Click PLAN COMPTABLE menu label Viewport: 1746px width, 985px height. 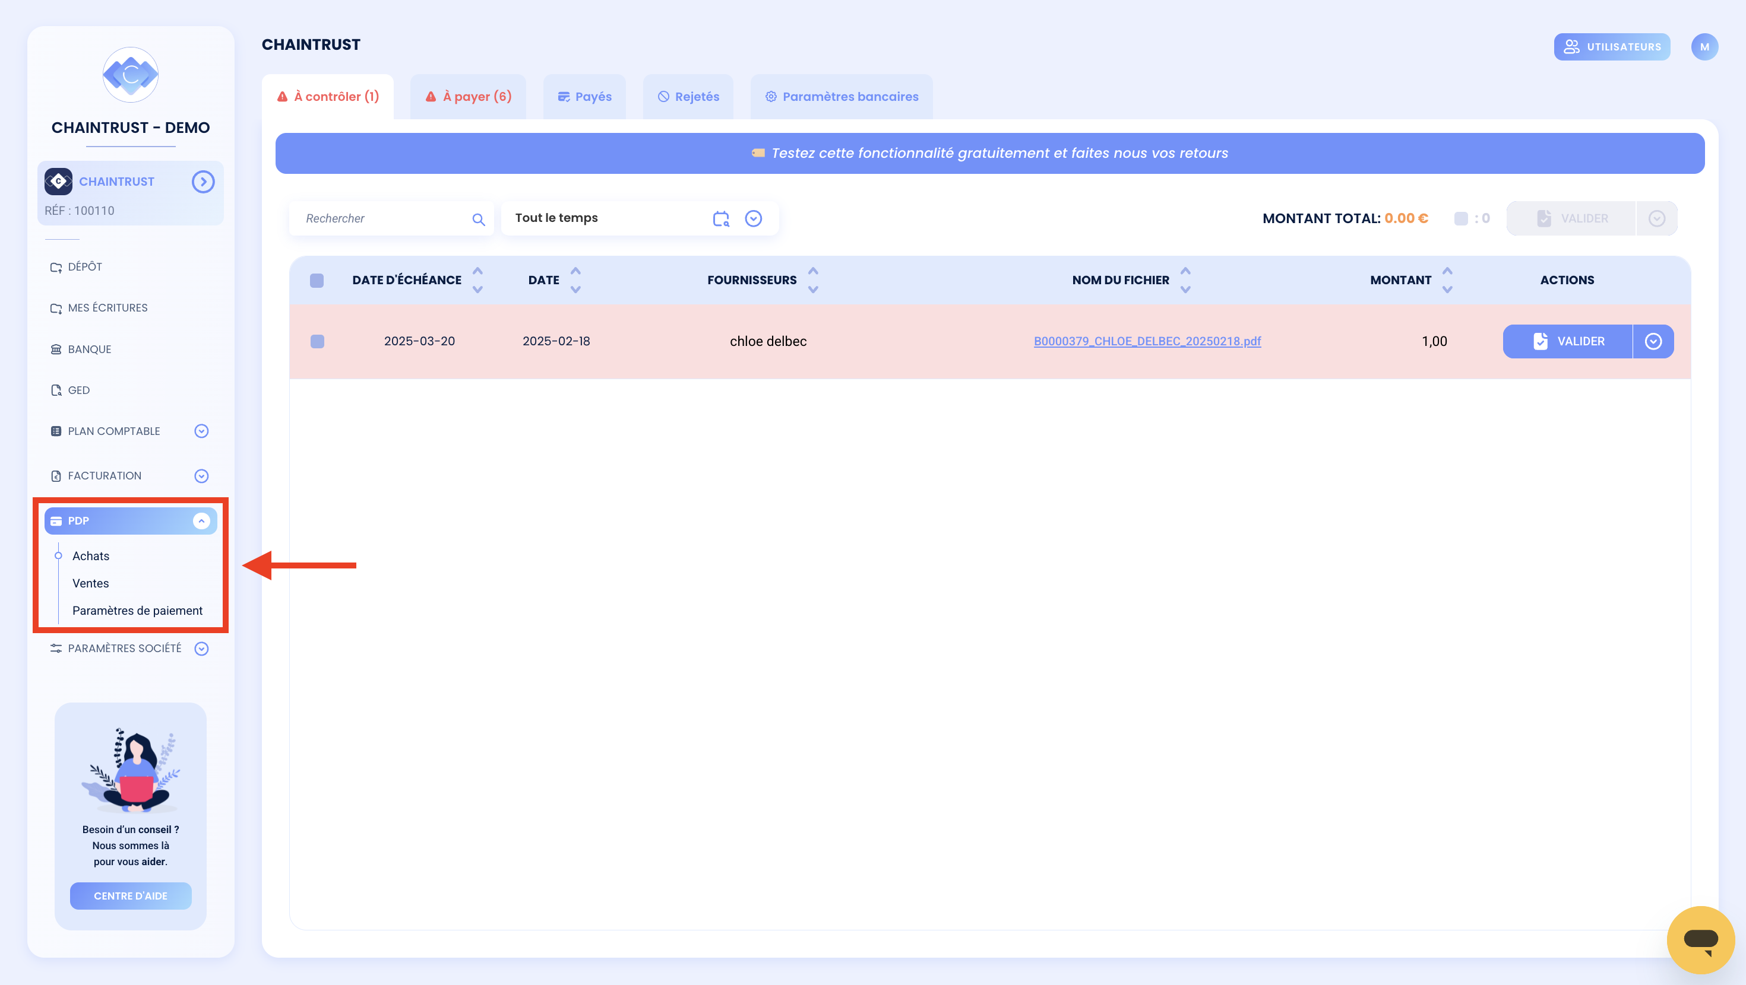114,431
